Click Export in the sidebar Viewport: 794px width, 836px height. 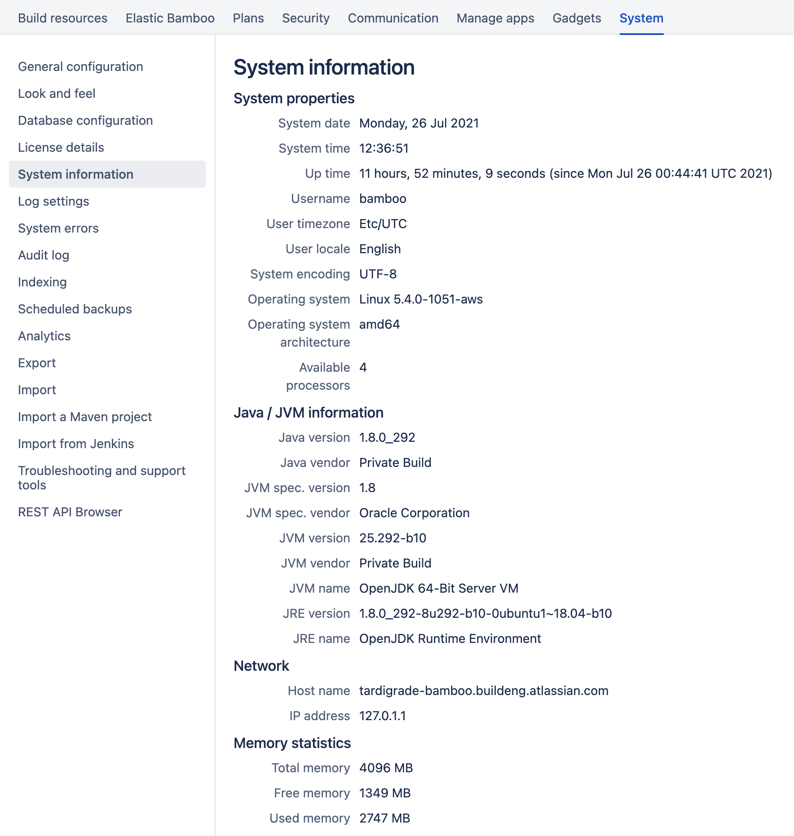click(37, 363)
